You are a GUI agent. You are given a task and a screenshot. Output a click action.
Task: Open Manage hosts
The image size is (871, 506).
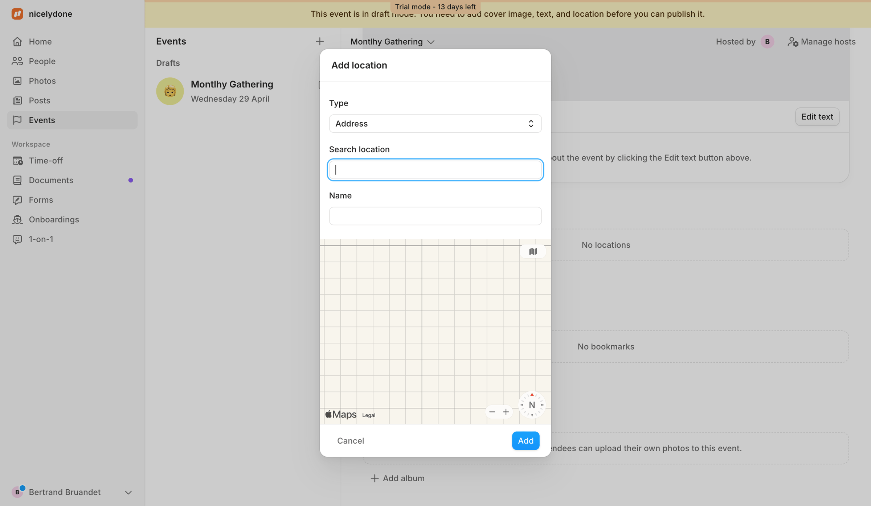[822, 42]
